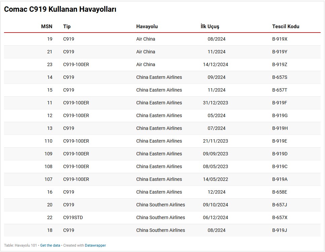325x252 pixels.
Task: Select first flight date 14/05/2022
Action: (x=215, y=180)
